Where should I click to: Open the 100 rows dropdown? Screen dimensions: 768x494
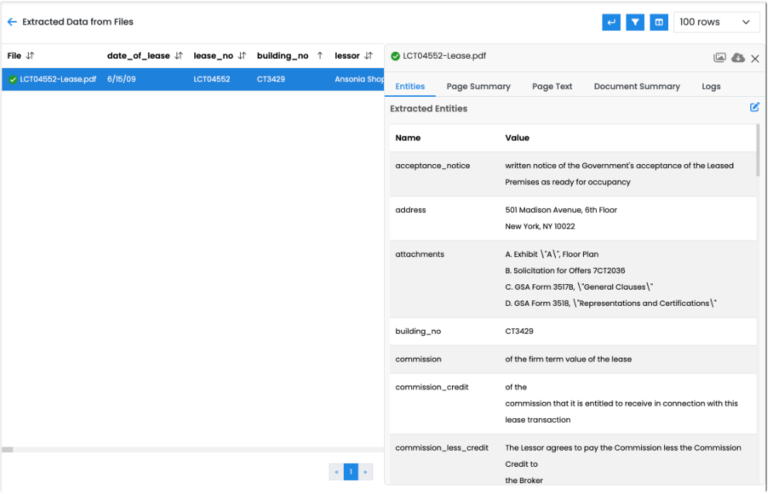[x=715, y=22]
